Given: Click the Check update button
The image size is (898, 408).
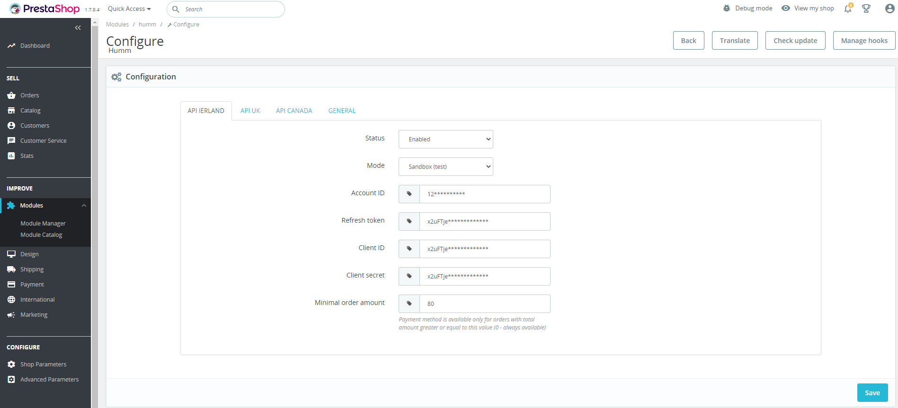Looking at the screenshot, I should pyautogui.click(x=795, y=41).
